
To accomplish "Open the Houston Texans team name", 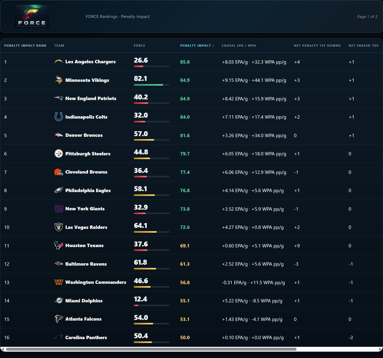I will coord(84,245).
